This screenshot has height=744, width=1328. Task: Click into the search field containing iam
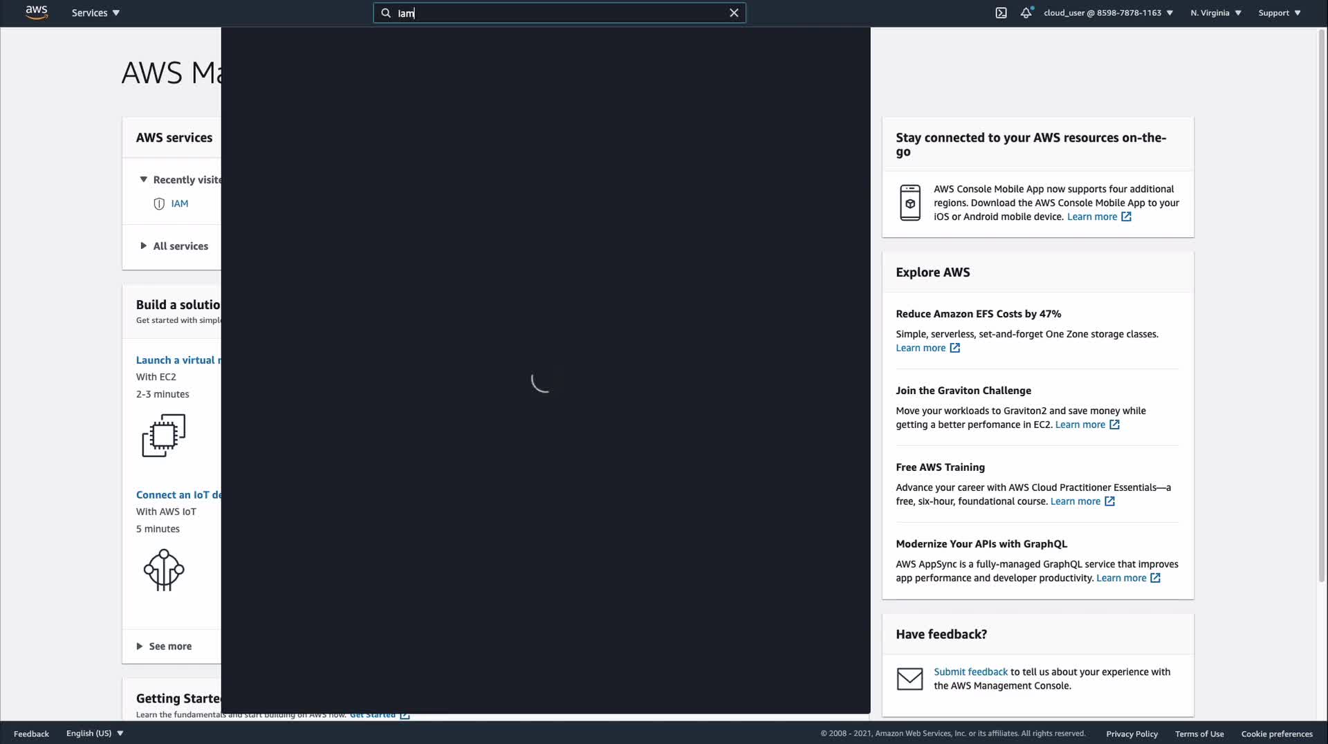click(560, 12)
